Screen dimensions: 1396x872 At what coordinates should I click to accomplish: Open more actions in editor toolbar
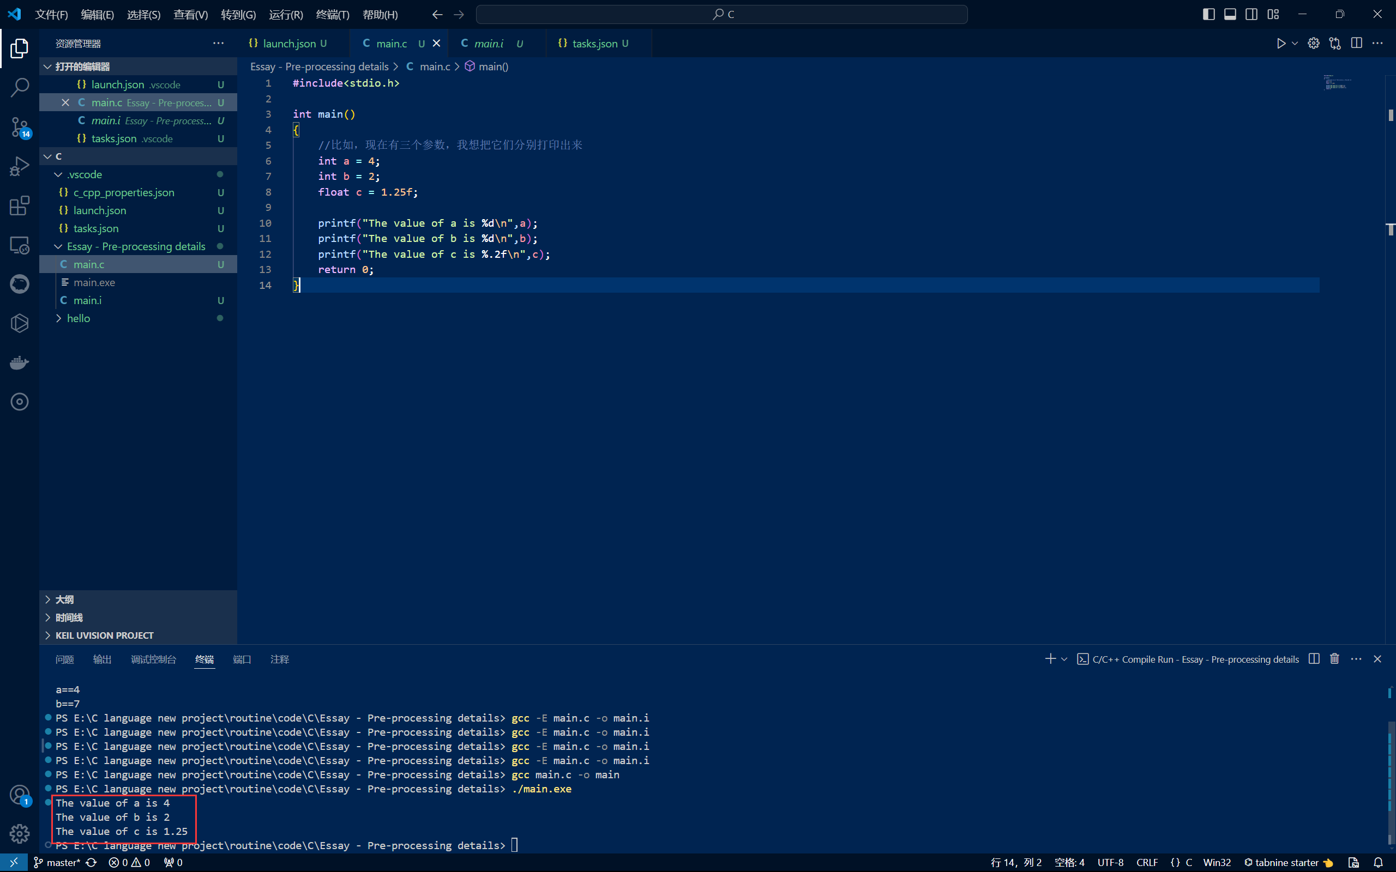click(x=1377, y=43)
